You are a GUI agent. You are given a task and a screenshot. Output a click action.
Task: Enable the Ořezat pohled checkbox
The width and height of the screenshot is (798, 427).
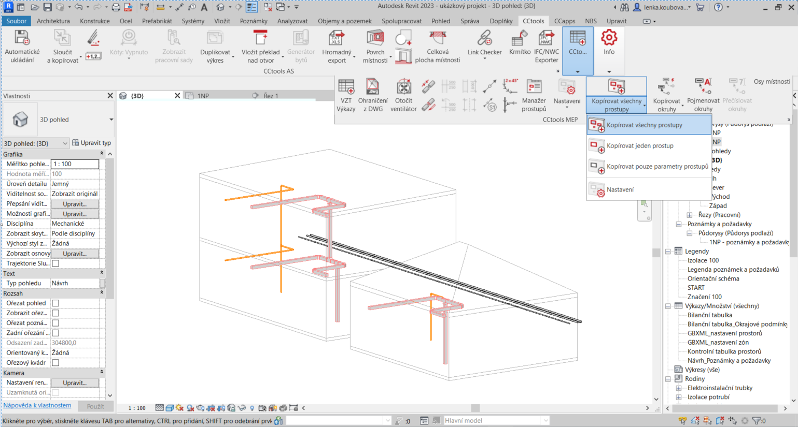55,303
